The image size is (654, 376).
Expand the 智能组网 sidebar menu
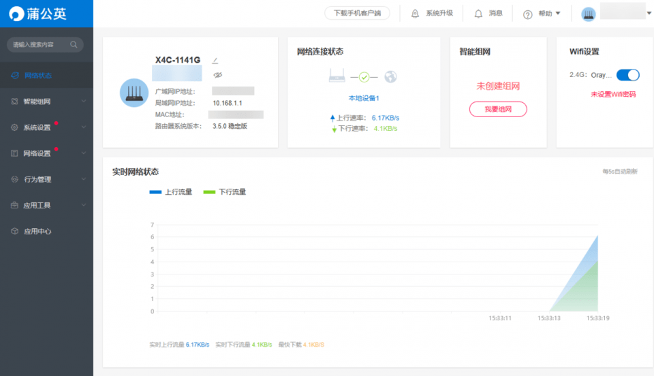tap(46, 101)
